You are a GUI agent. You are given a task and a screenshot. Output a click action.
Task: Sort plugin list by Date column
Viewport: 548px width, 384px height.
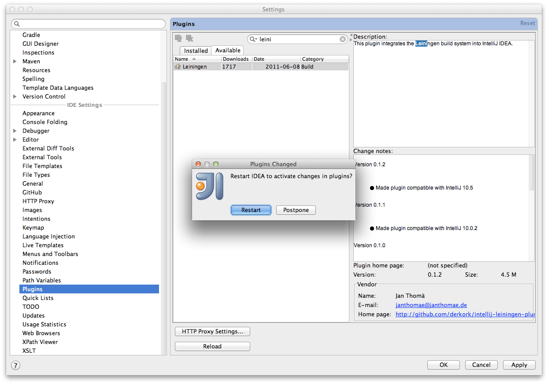pos(276,59)
